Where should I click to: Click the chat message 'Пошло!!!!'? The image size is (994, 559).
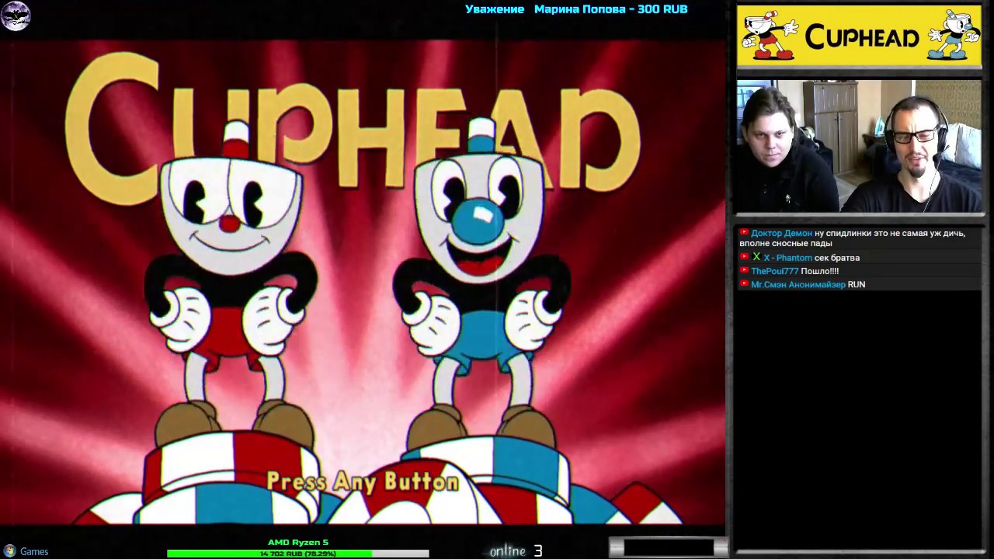(820, 271)
